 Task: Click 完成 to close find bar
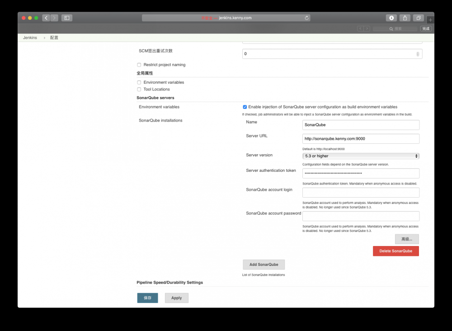click(x=426, y=28)
